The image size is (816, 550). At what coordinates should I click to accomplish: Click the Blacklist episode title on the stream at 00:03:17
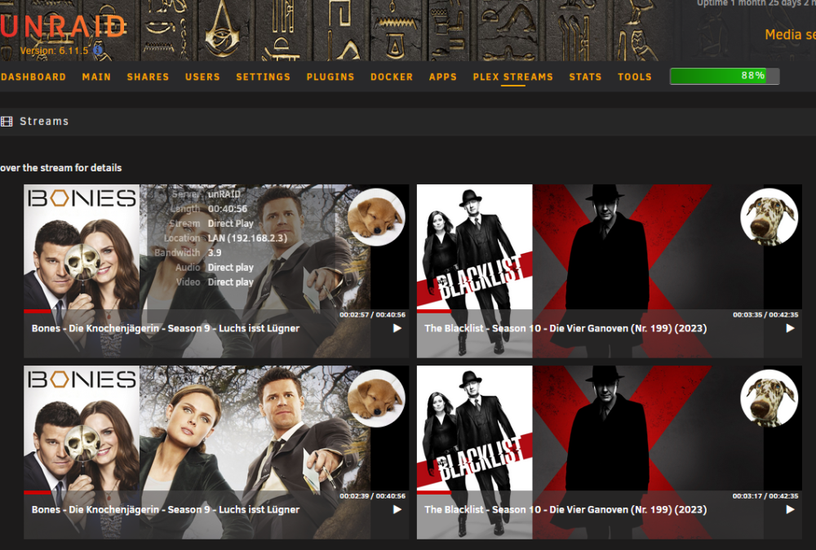[x=565, y=509]
